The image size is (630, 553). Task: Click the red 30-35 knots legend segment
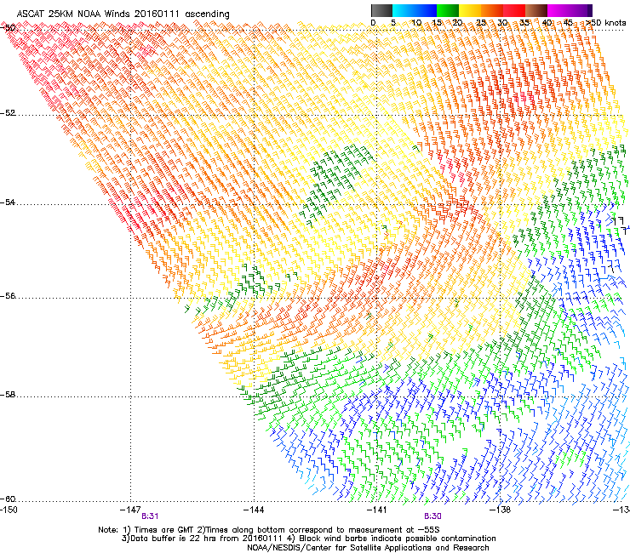tap(514, 10)
